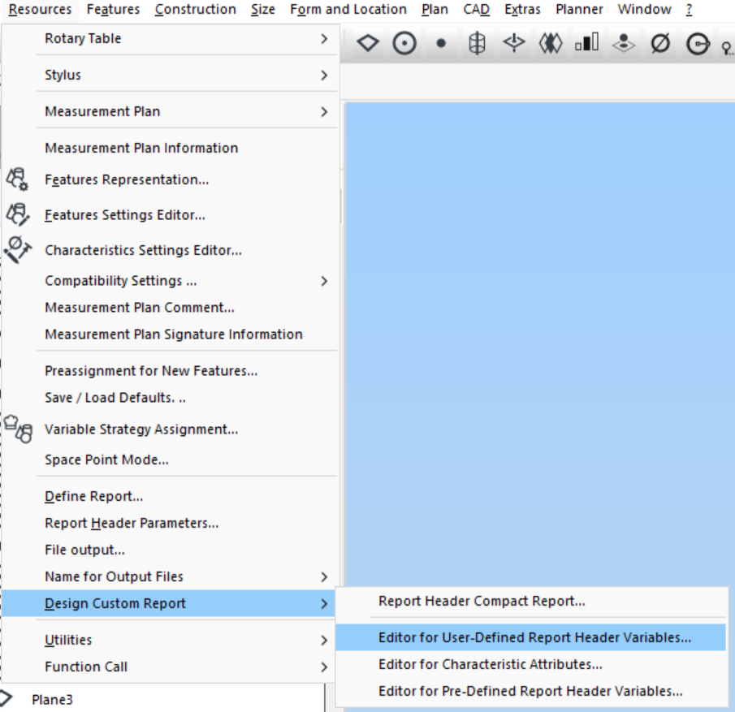Select Plane3 in the feature list
The image size is (735, 712).
[52, 700]
